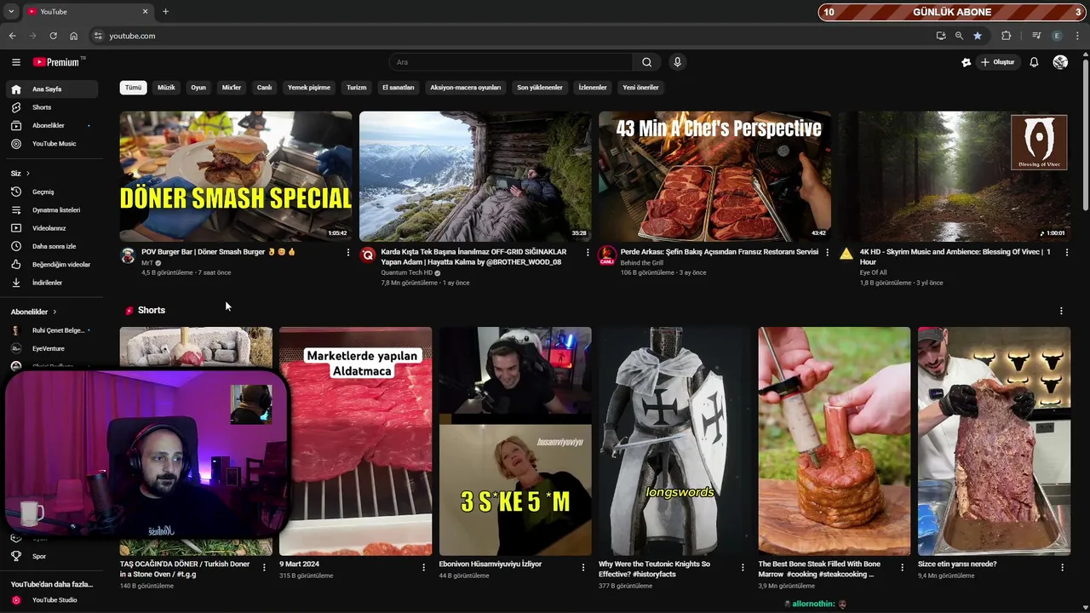Image resolution: width=1090 pixels, height=613 pixels.
Task: Select the Turizm filter chip
Action: (356, 87)
